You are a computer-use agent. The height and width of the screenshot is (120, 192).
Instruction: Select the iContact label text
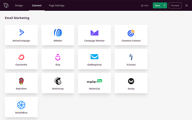tap(131, 65)
